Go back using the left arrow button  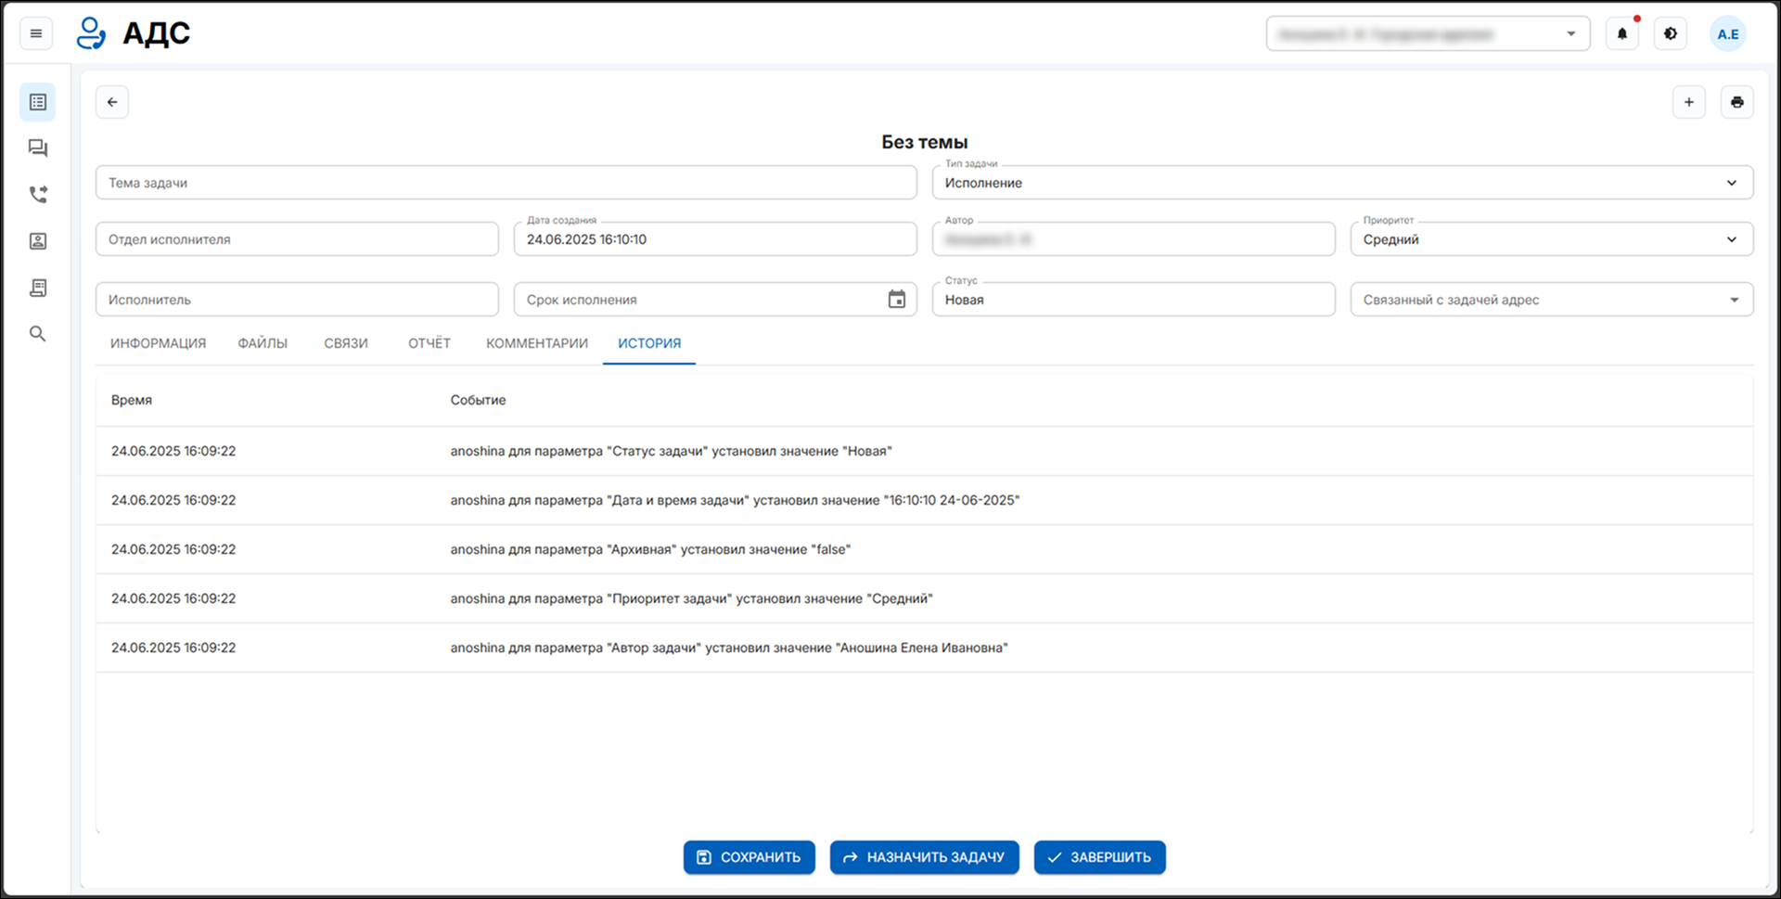tap(112, 102)
